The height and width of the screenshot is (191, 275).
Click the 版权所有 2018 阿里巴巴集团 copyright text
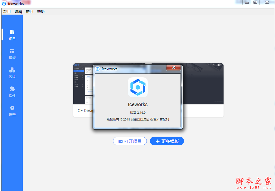(x=138, y=119)
